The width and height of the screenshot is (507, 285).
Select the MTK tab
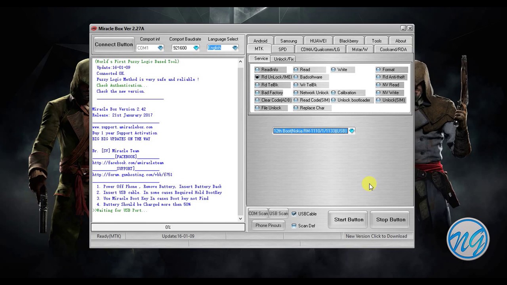[259, 49]
